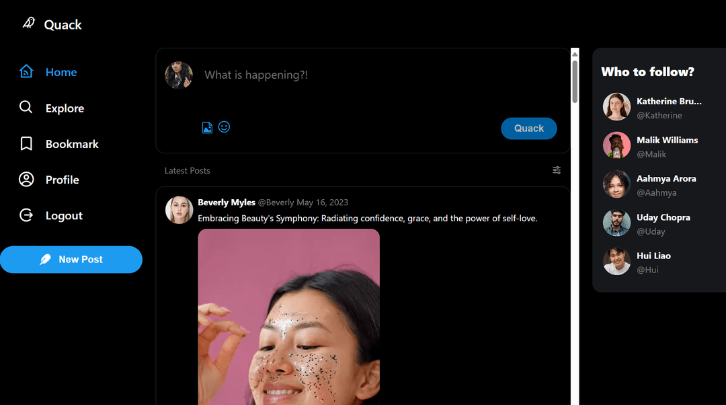Click the Logout arrow icon
The width and height of the screenshot is (726, 405).
pos(26,215)
